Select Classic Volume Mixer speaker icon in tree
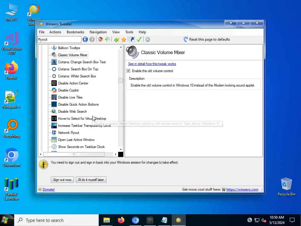Viewport: 301px width, 226px height. [x=54, y=55]
